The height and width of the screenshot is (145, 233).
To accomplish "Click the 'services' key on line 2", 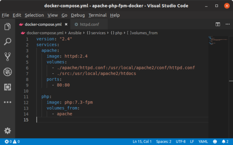I will (x=46, y=45).
